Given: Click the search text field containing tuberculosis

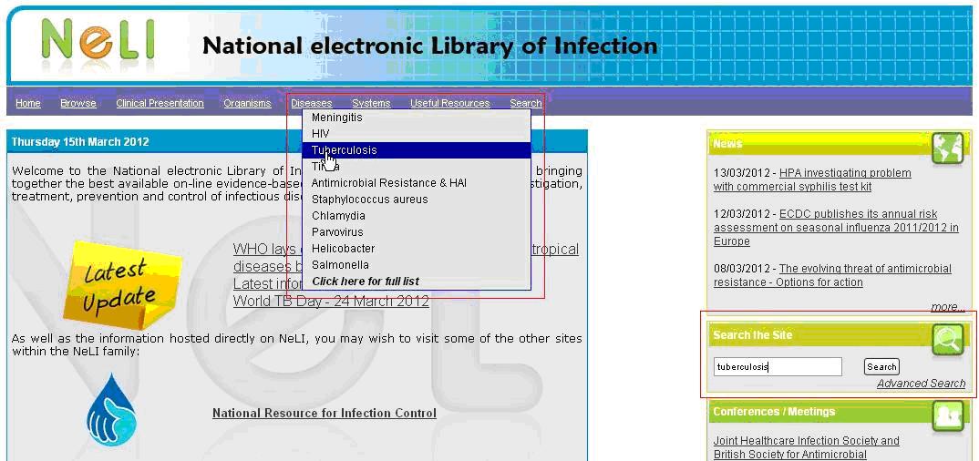Looking at the screenshot, I should pos(777,367).
